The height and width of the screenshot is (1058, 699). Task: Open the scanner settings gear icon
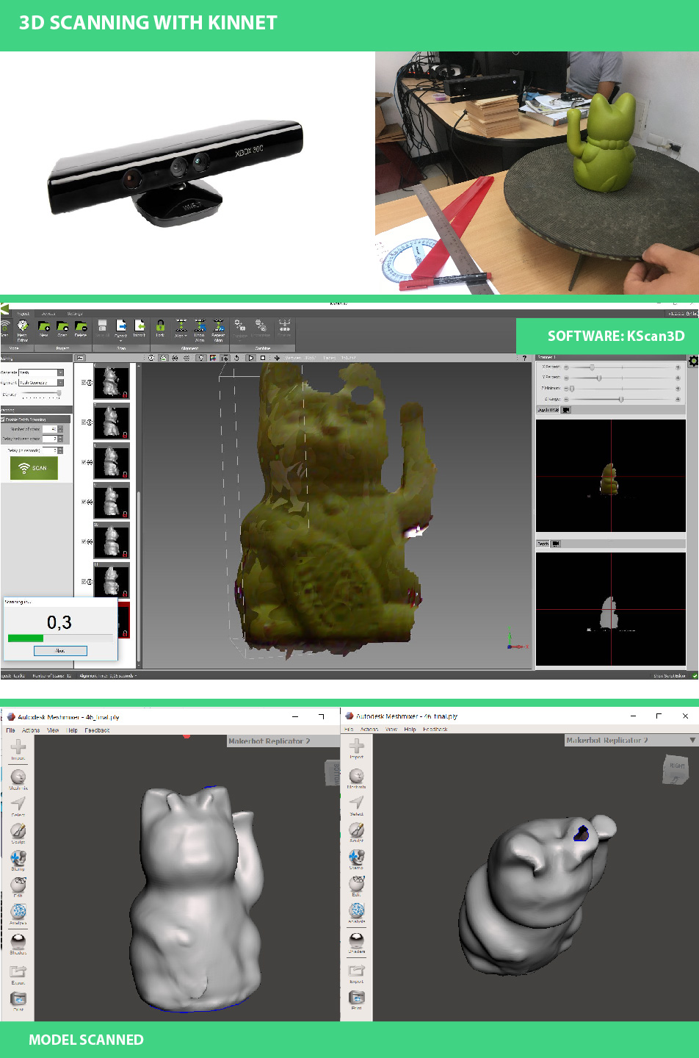coord(693,361)
